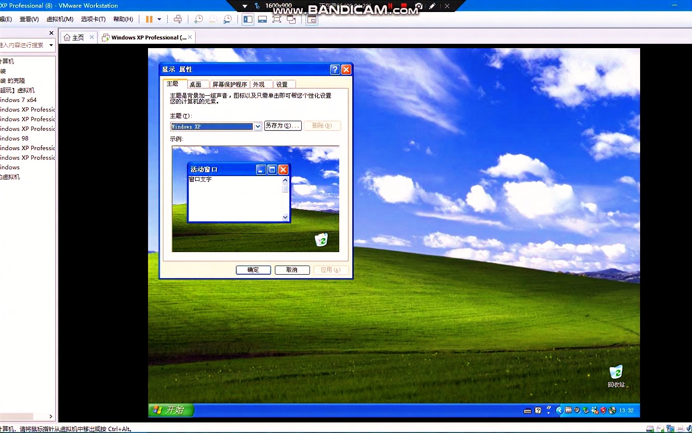Screen dimensions: 692x433
Task: Pause the virtual machine with the orange pause icon
Action: click(149, 19)
